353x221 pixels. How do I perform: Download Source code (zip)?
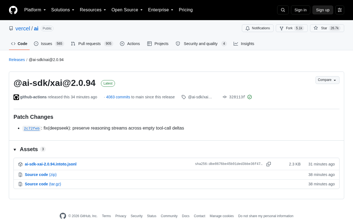pyautogui.click(x=41, y=175)
